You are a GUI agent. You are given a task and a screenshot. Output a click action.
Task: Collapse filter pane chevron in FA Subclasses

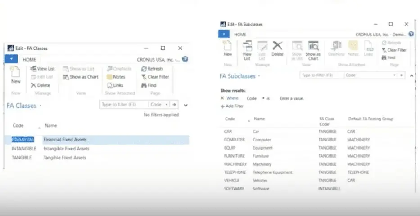[411, 75]
